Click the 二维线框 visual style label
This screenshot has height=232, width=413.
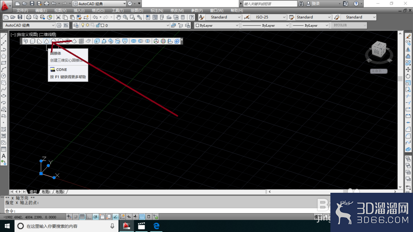point(47,35)
